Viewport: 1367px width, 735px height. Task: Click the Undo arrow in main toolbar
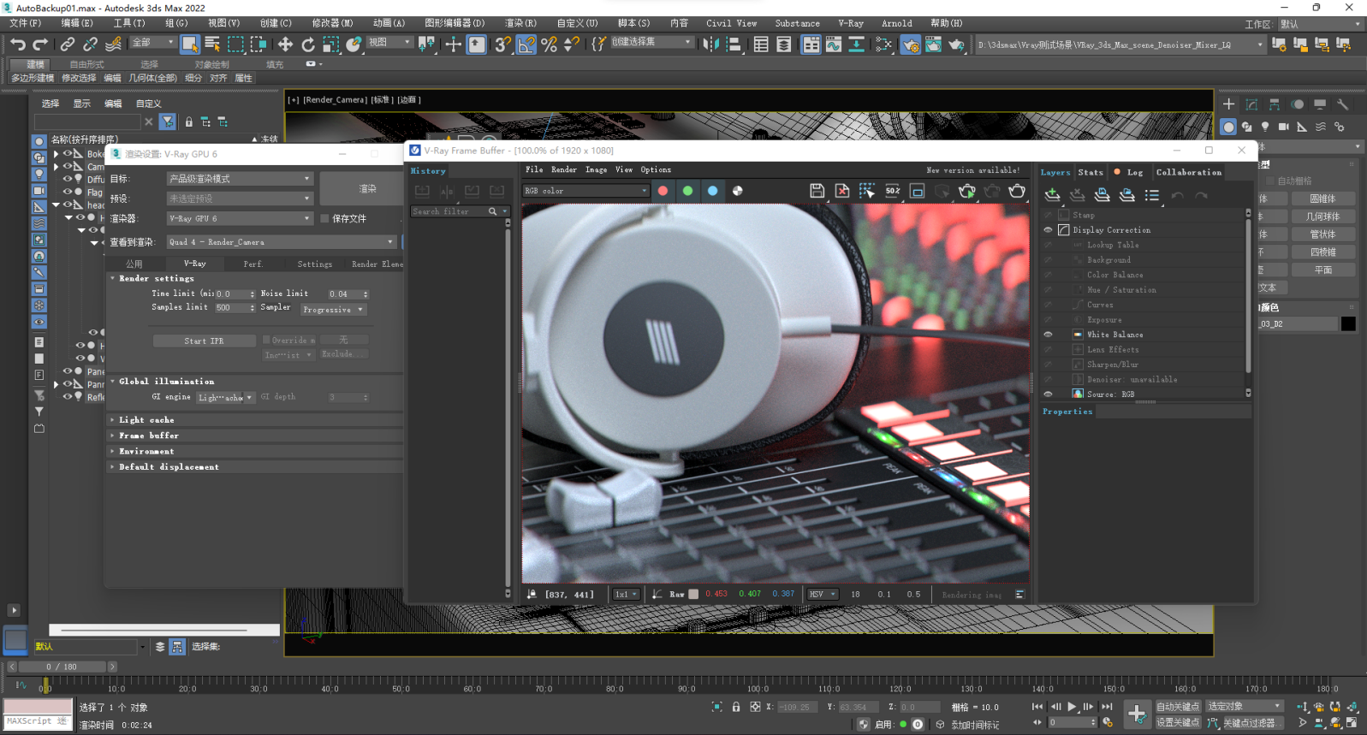[18, 44]
